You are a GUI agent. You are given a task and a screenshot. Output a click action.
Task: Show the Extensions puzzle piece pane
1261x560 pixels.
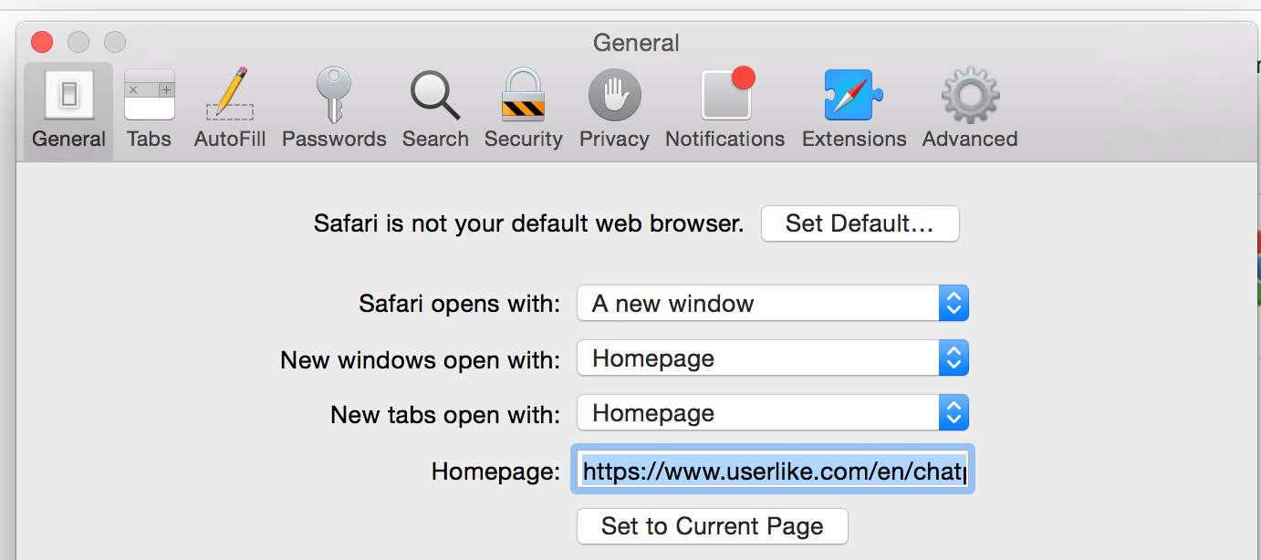coord(854,109)
